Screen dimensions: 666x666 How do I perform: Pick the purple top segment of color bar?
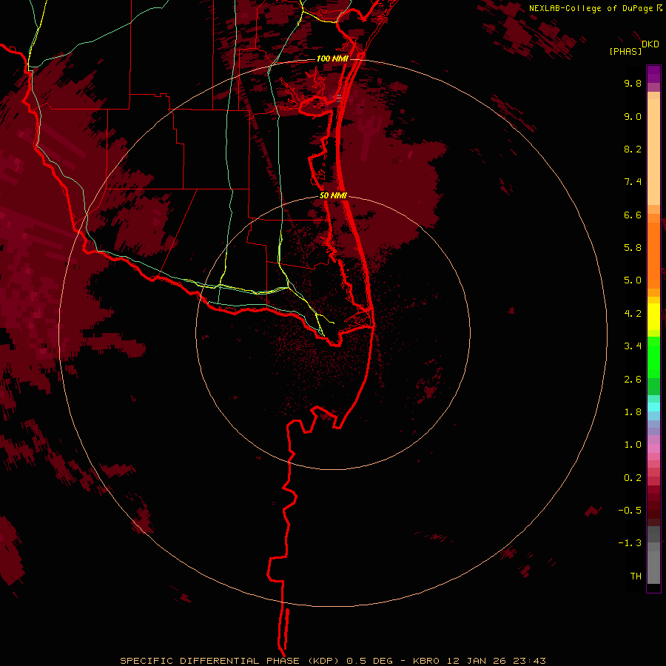pyautogui.click(x=653, y=74)
